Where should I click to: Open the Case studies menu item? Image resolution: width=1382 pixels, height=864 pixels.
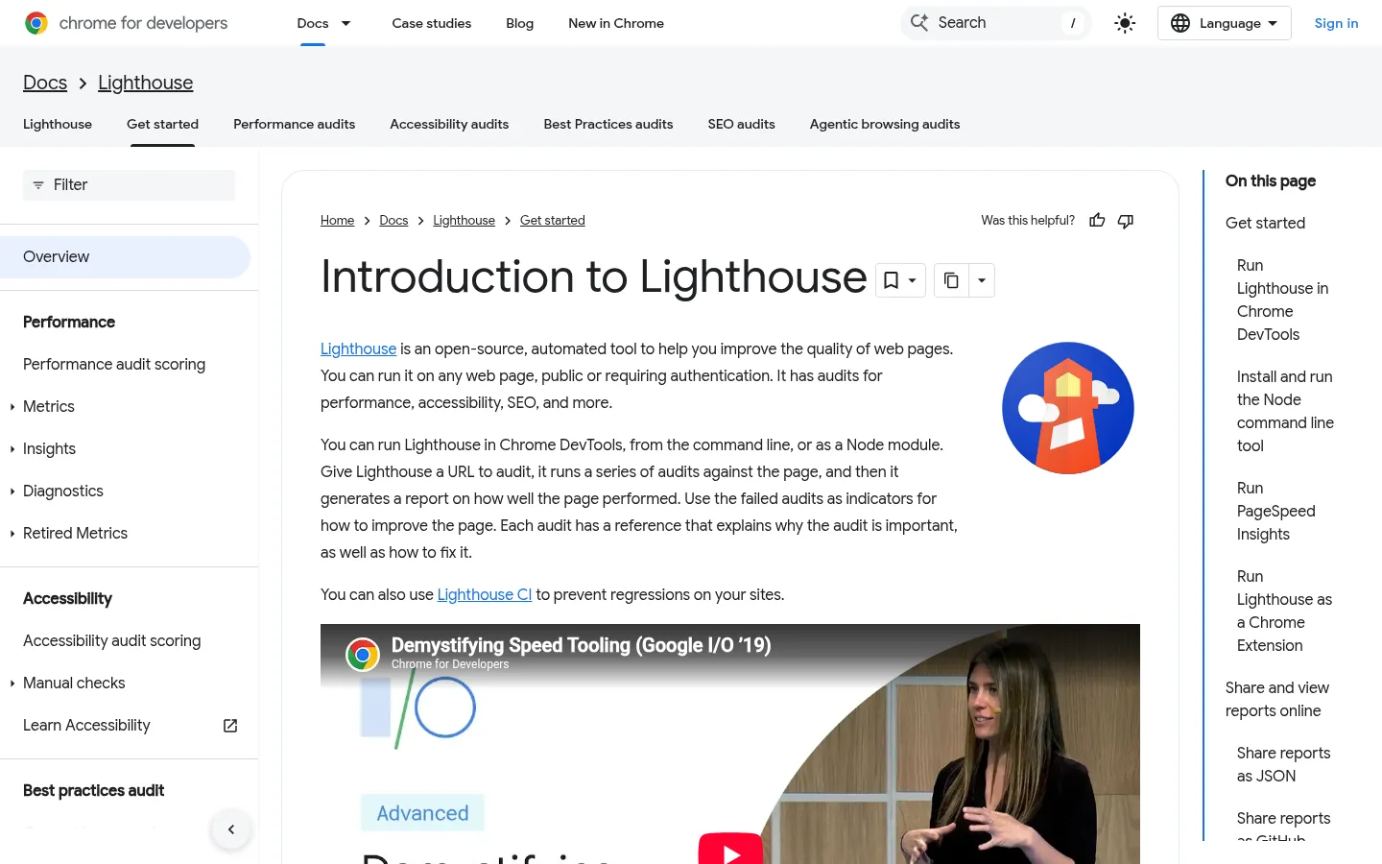click(x=432, y=23)
